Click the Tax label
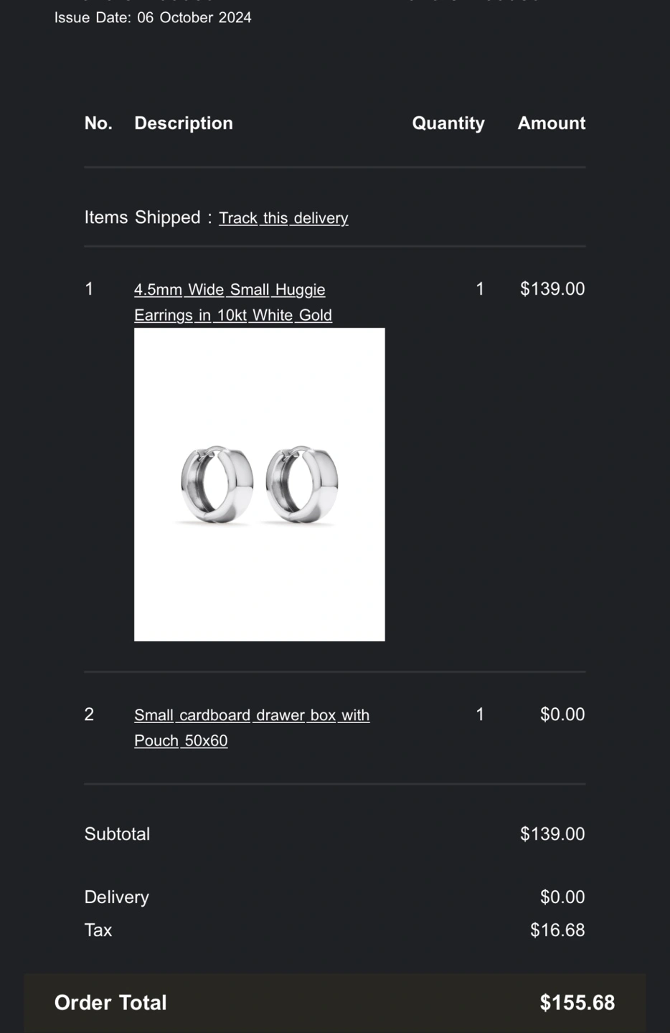 tap(98, 930)
